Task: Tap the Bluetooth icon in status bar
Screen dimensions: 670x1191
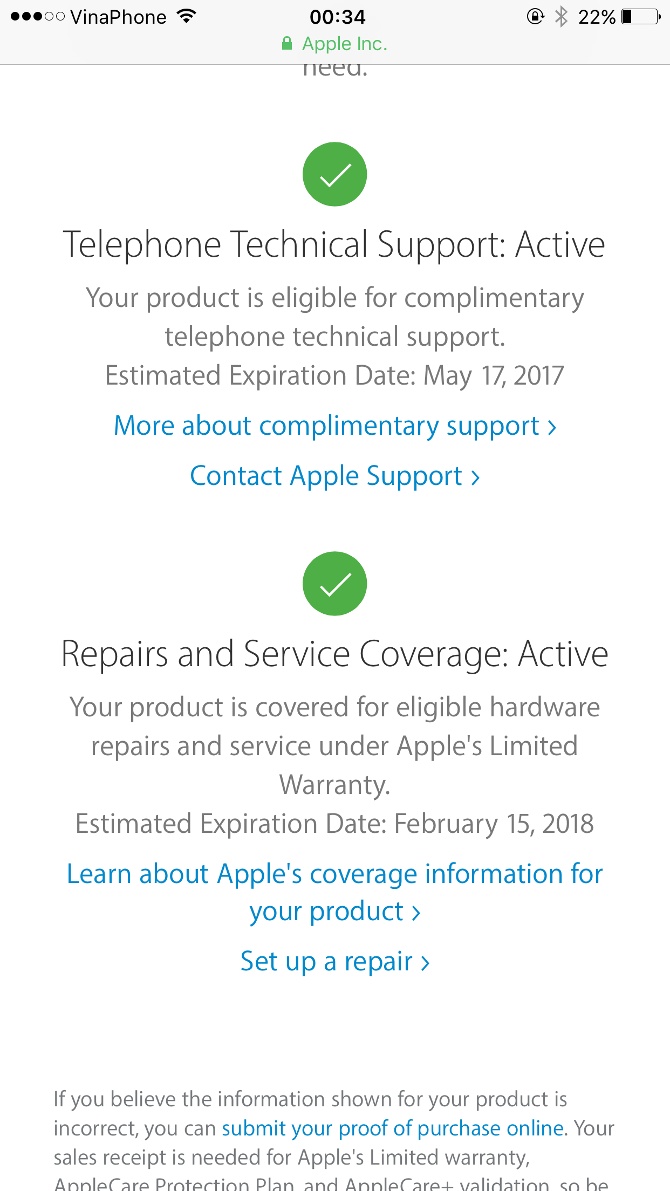Action: 562,17
